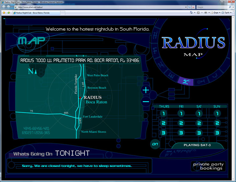Zoom out the map with minus button

pos(146,102)
